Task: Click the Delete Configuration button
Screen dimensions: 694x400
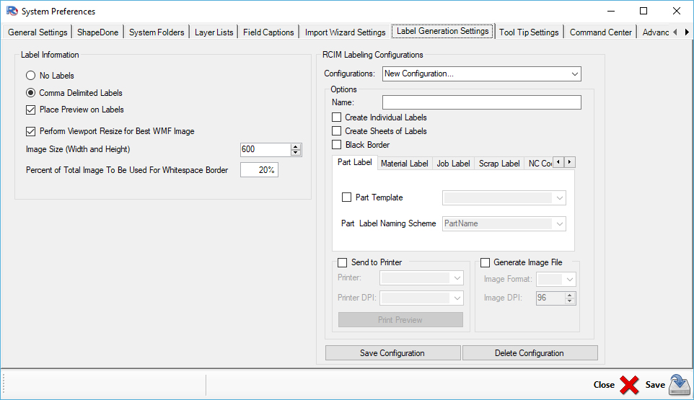Action: point(530,353)
